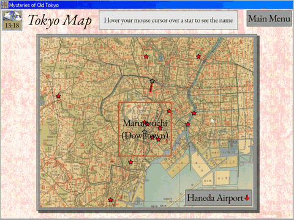Select the red star just below the orange box
Screen dimensions: 294x220
[x=130, y=162]
